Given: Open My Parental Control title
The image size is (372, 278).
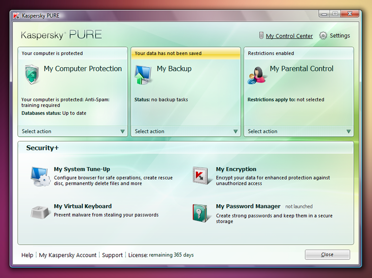Looking at the screenshot, I should tap(302, 69).
